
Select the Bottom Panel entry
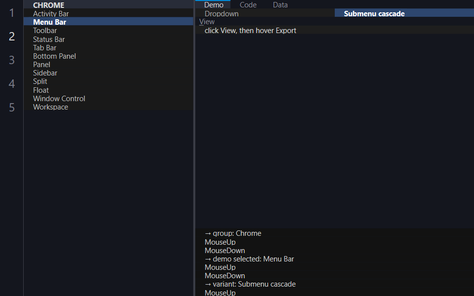point(108,56)
